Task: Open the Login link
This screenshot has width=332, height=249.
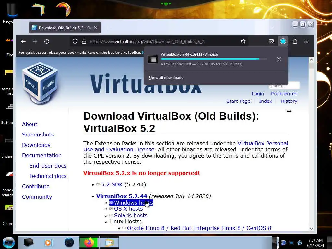Action: (258, 94)
